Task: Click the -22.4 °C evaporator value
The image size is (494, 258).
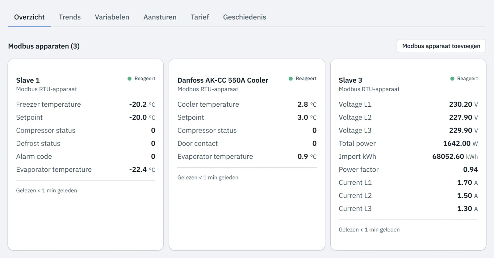Action: [x=142, y=170]
